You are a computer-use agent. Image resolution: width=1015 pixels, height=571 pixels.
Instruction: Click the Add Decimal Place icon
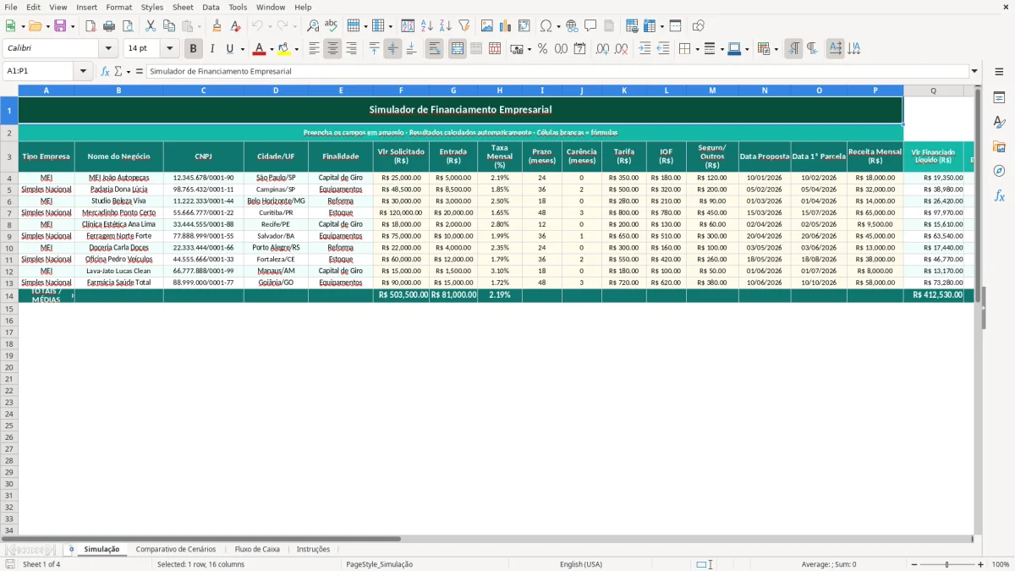pos(602,49)
